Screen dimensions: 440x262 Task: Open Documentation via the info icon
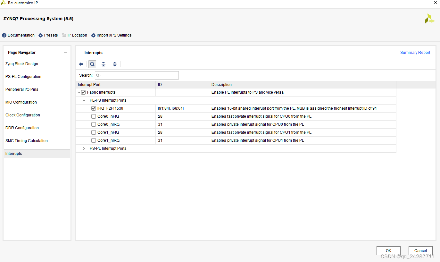(x=4, y=35)
